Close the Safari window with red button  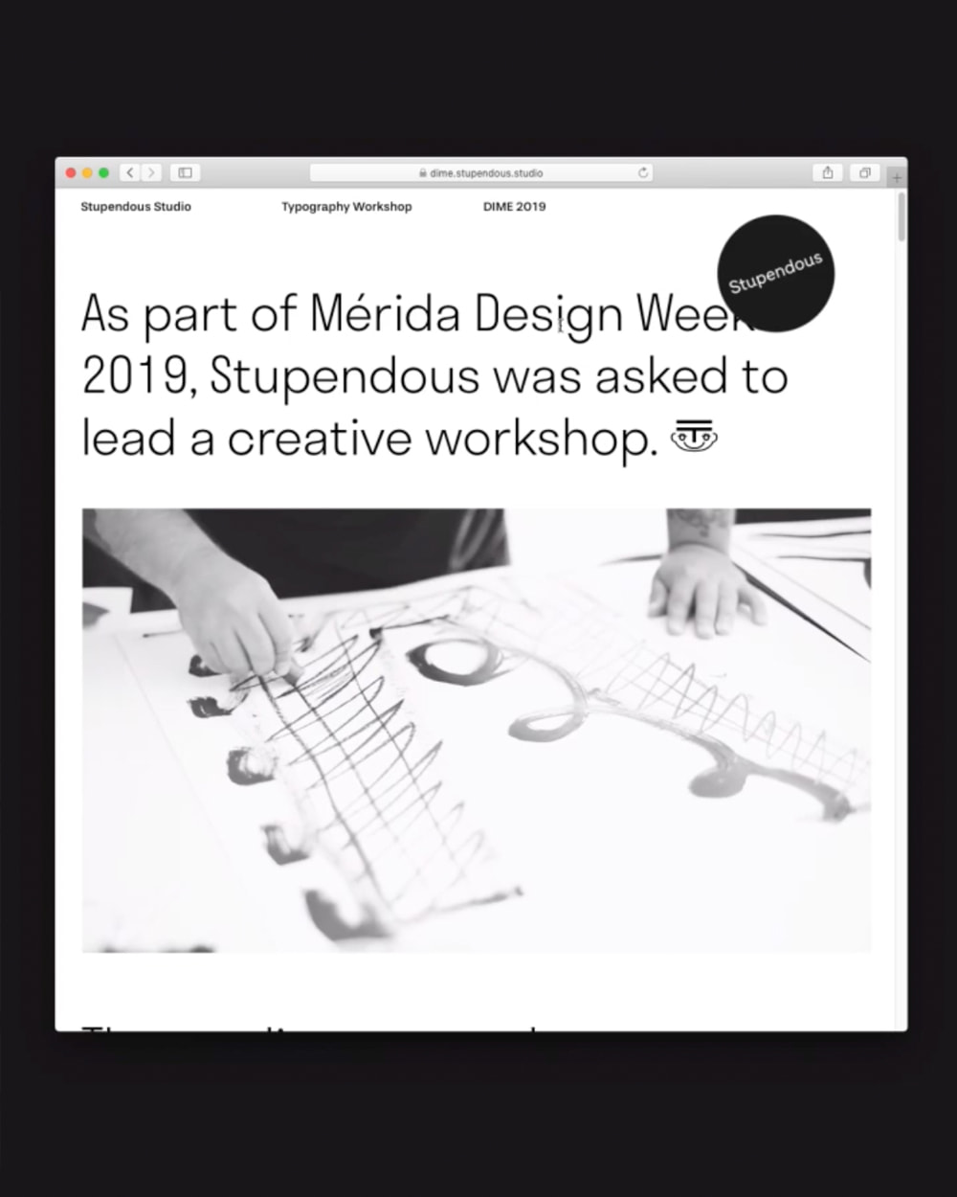(71, 173)
